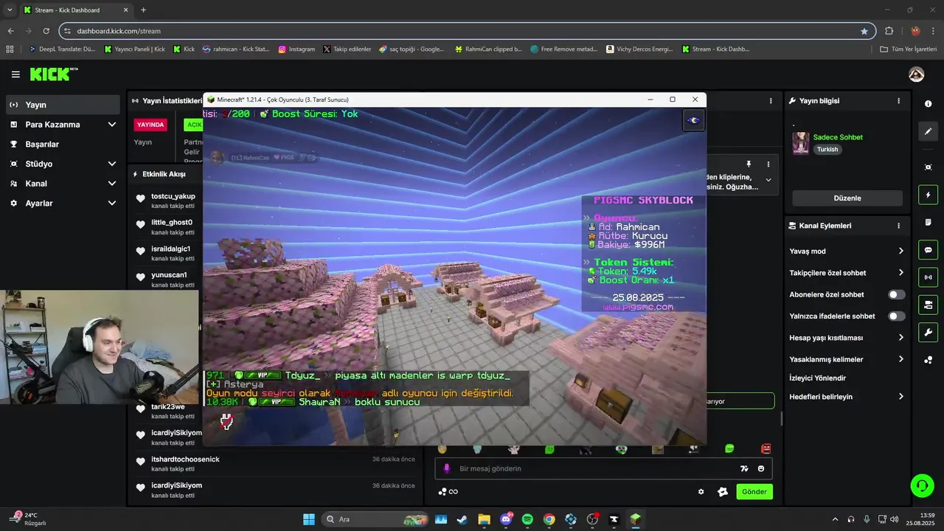Screen dimensions: 944x531
Task: Expand the pinned message chevron
Action: pyautogui.click(x=768, y=180)
